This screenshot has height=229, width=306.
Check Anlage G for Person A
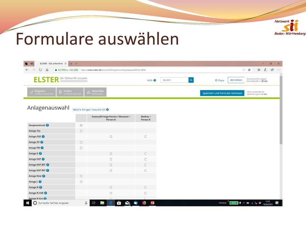tap(111, 154)
